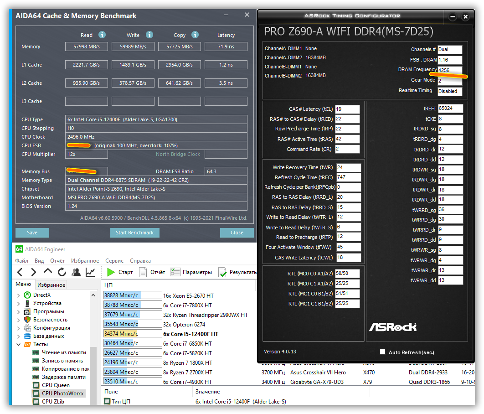Toggle the Auto Refresh checkbox
The height and width of the screenshot is (414, 484).
(x=382, y=352)
